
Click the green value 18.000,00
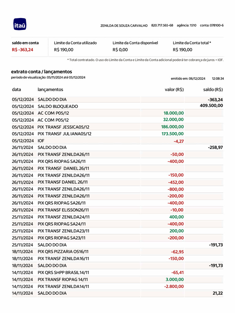(x=174, y=113)
